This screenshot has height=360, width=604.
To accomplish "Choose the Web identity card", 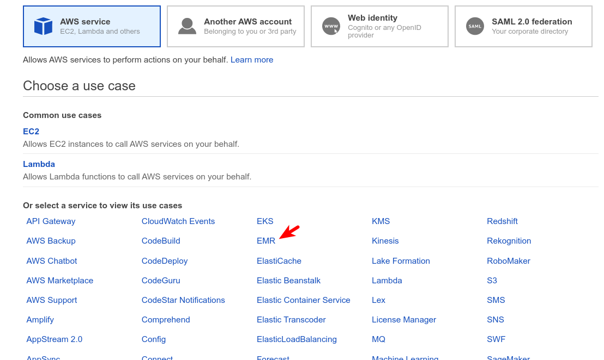I will point(379,26).
